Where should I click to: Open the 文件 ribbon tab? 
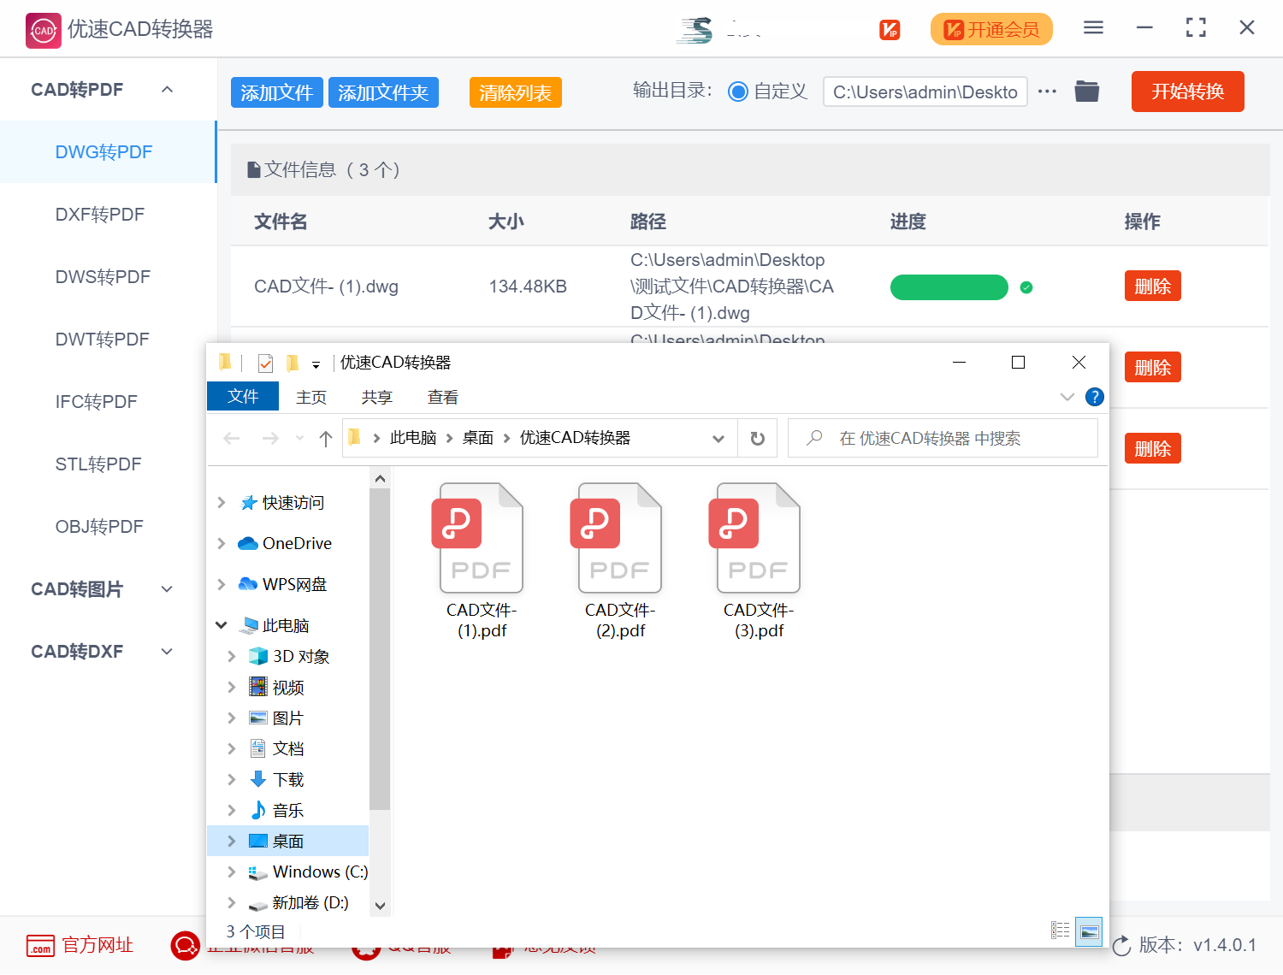click(243, 397)
